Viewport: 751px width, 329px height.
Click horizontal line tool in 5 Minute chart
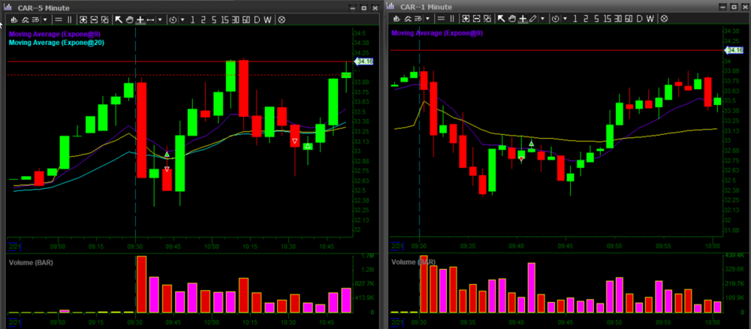pos(151,19)
